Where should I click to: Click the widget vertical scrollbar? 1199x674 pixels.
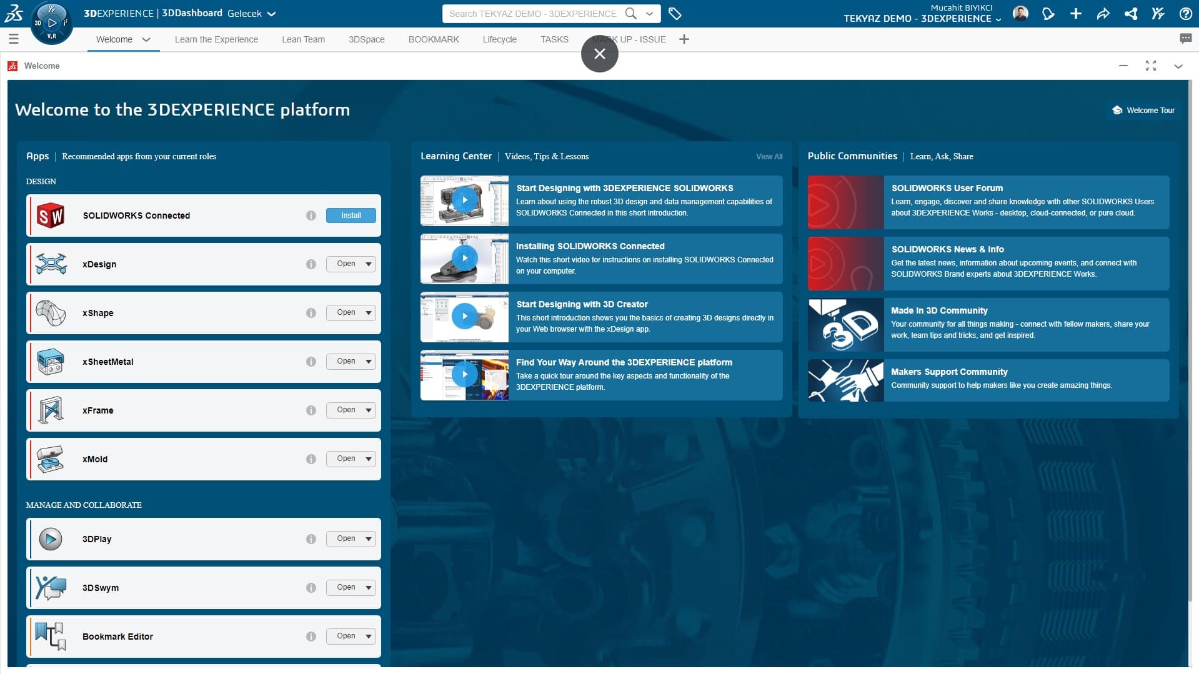(1190, 340)
